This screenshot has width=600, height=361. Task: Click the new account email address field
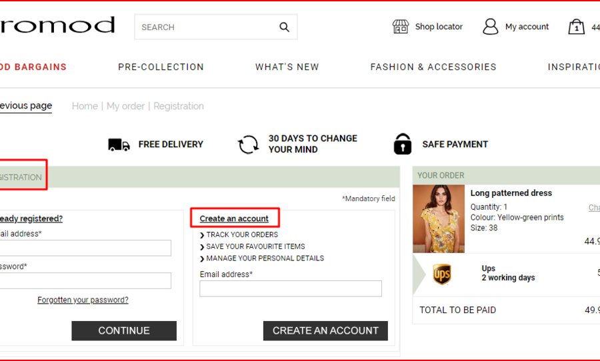[291, 288]
